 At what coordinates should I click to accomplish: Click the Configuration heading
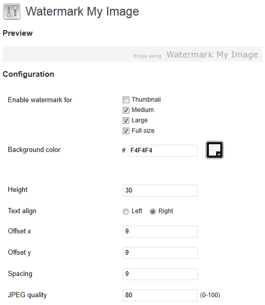pyautogui.click(x=29, y=74)
